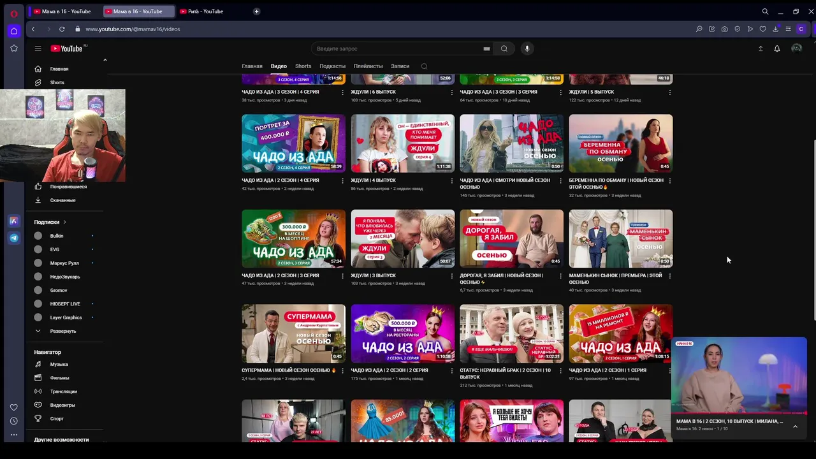Open Opera Easy Setup sliders icon
This screenshot has height=459, width=816.
789,29
